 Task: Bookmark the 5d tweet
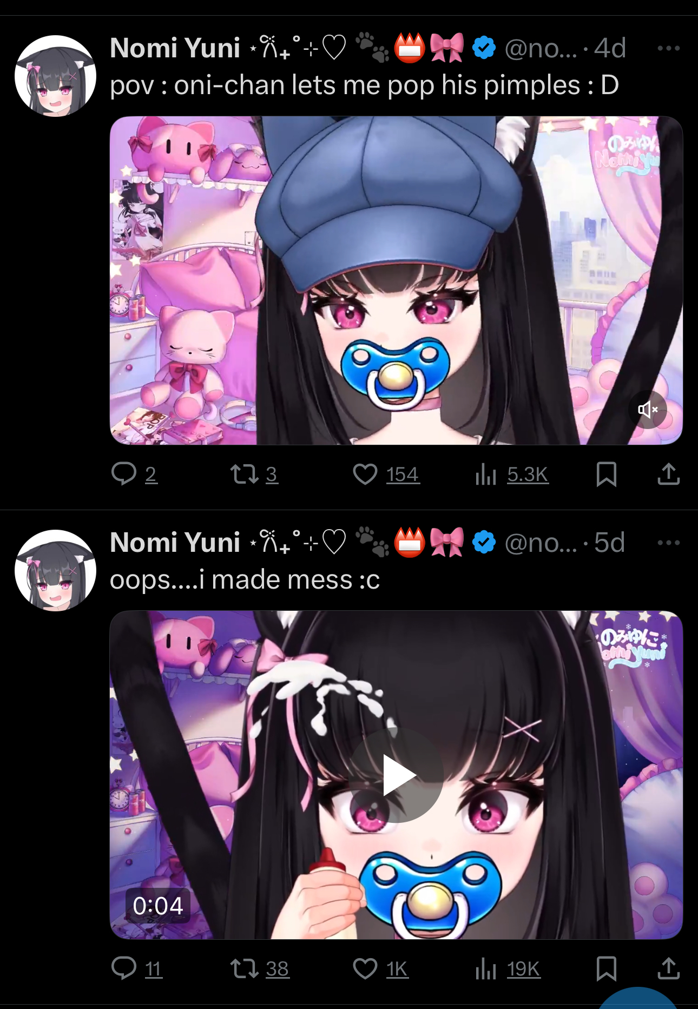606,968
